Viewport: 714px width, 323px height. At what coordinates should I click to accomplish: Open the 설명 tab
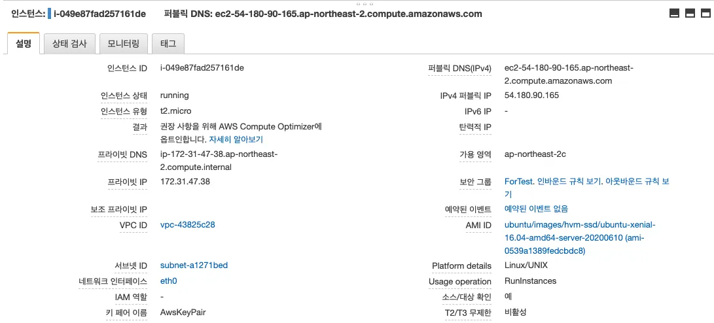(x=24, y=44)
